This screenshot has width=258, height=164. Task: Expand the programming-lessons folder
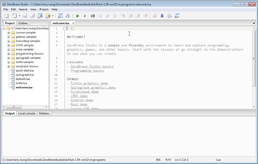tap(9, 54)
